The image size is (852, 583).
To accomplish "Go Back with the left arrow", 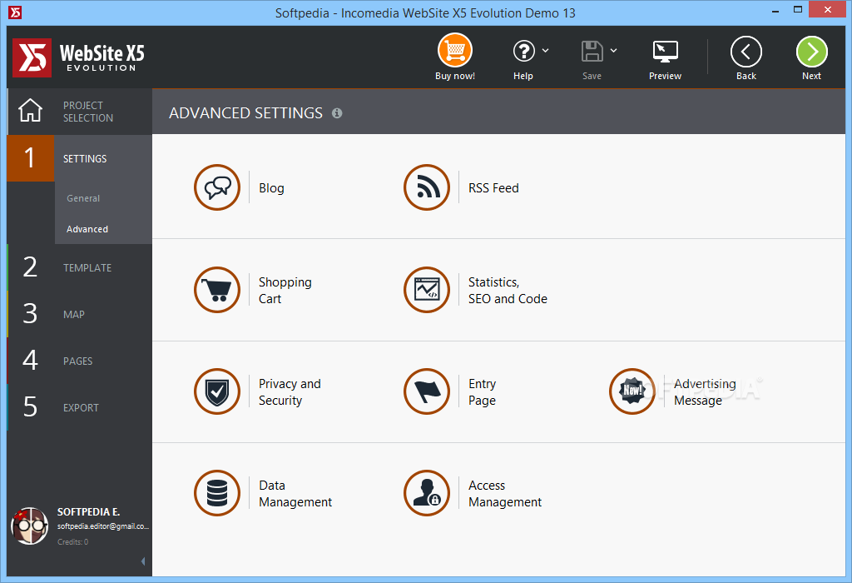I will (x=746, y=52).
